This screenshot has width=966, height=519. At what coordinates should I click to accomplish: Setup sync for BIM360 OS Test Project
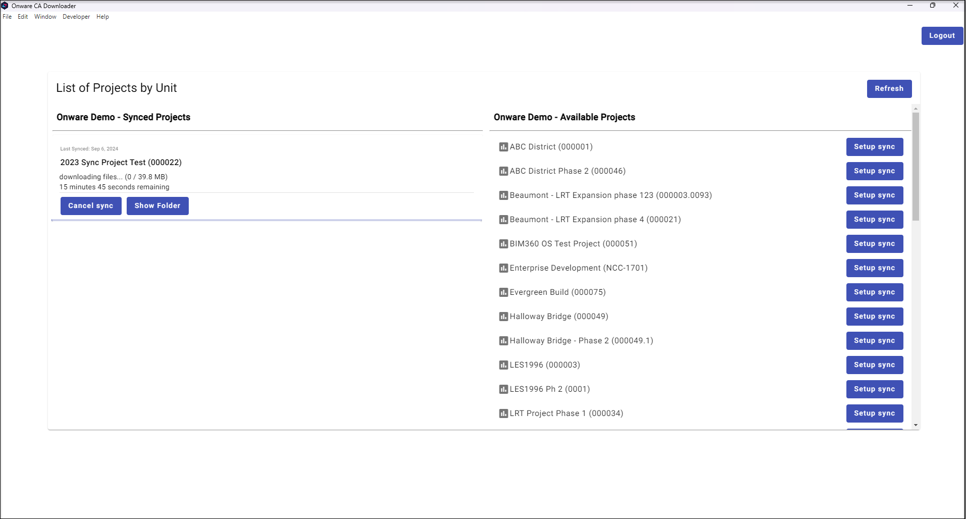pyautogui.click(x=874, y=244)
